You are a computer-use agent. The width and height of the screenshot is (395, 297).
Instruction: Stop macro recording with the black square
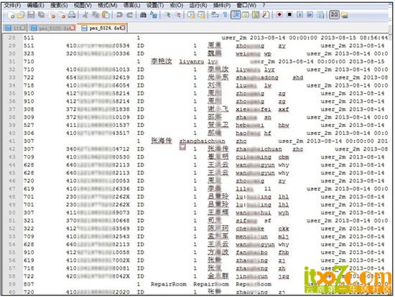click(x=289, y=14)
